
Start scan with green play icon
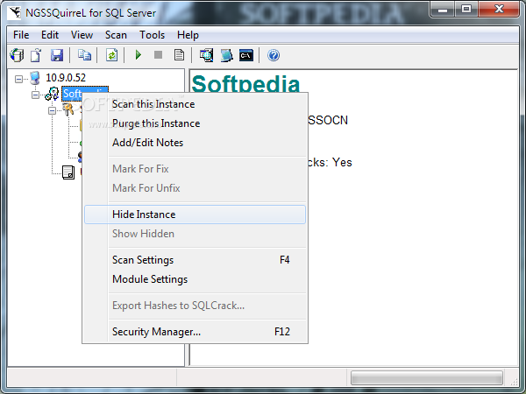[138, 54]
